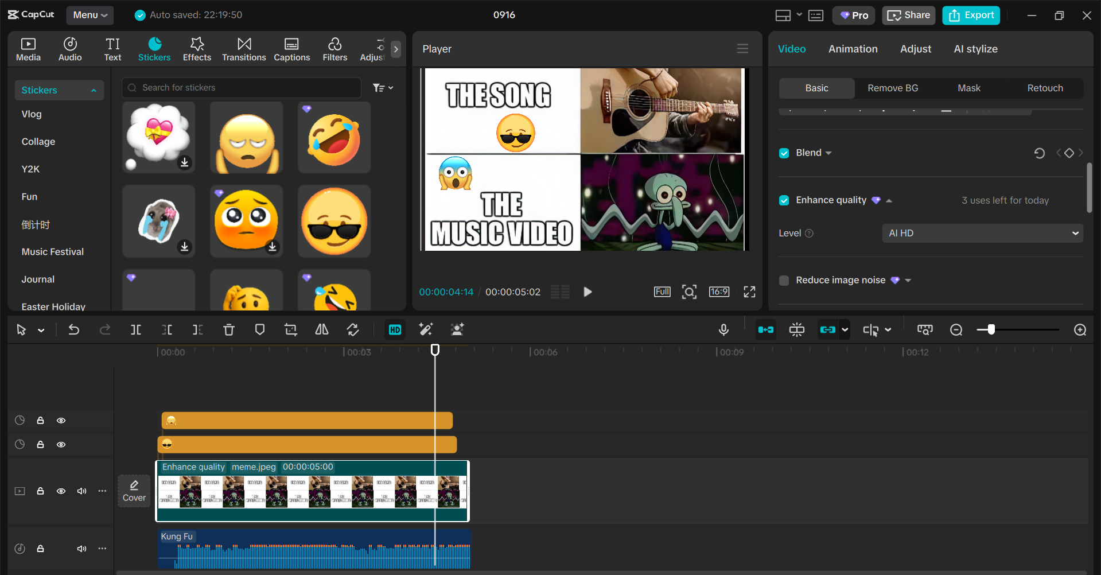Screen dimensions: 1101x575
Task: Click the Cover button
Action: (x=134, y=491)
